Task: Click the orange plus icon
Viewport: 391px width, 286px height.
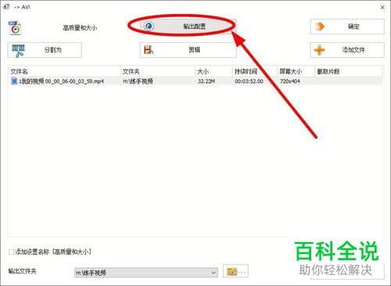Action: click(319, 50)
